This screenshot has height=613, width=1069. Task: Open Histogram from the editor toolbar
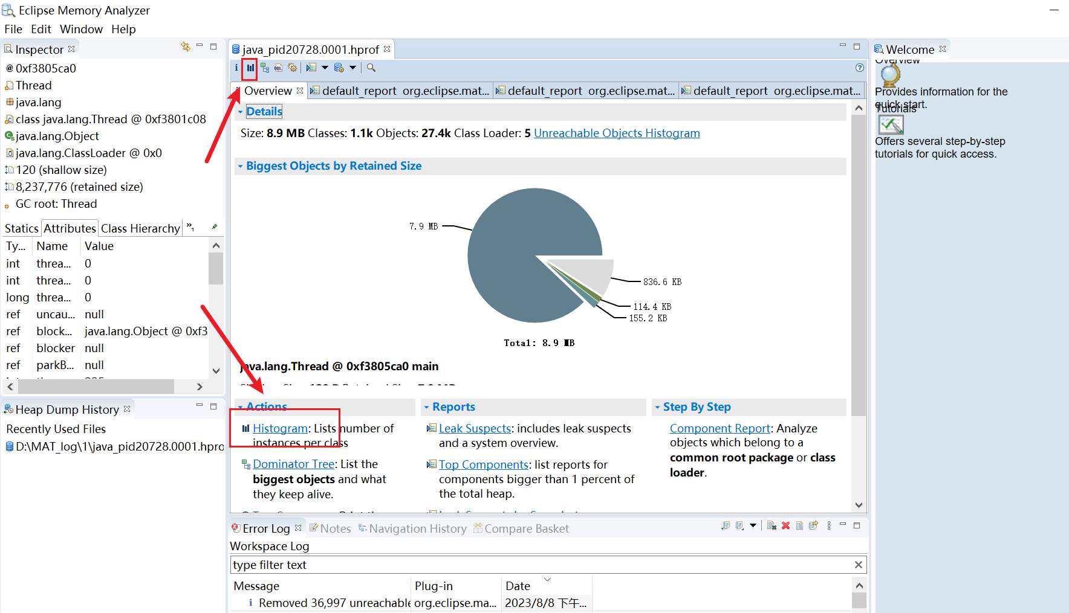(x=250, y=68)
